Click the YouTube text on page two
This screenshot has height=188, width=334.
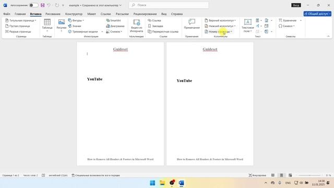click(x=184, y=80)
